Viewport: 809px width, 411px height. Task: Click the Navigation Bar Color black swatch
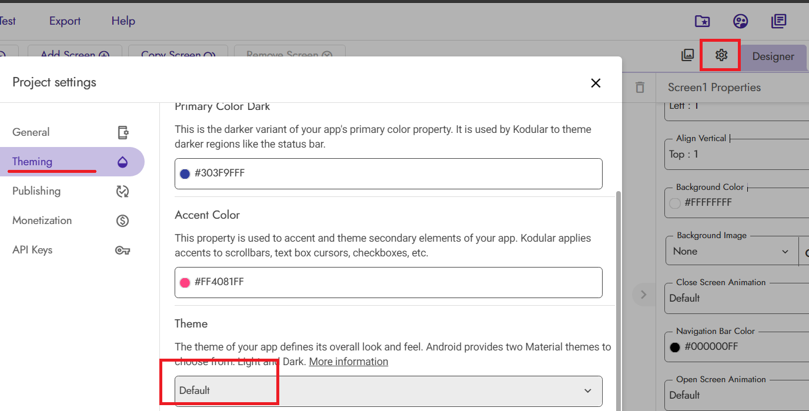click(x=675, y=347)
